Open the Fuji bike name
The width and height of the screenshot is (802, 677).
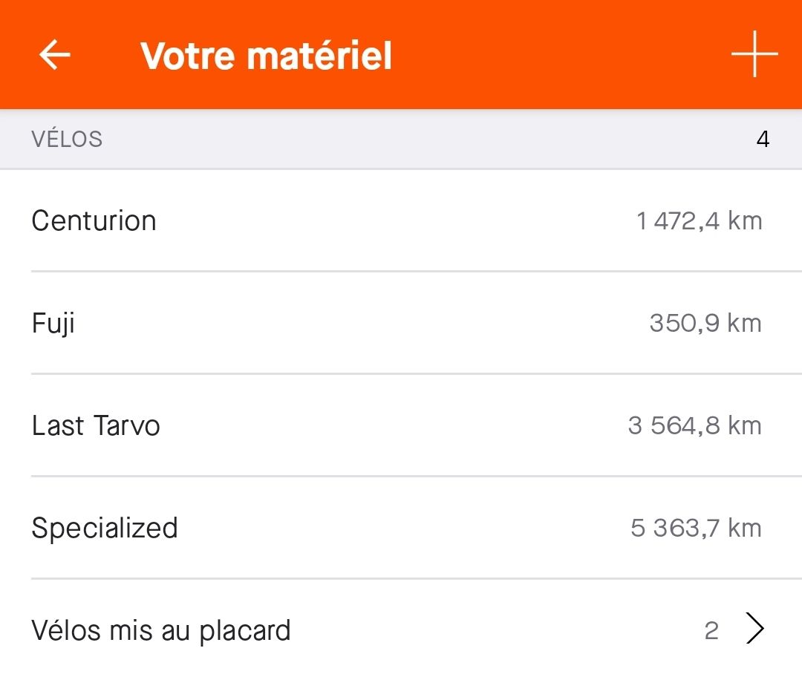pyautogui.click(x=53, y=324)
